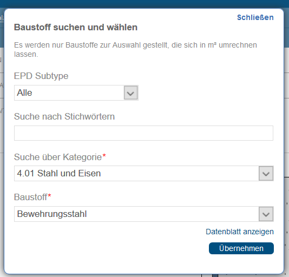Click the dark blue header bar above the dialog
Viewport: 289px width, 277px height.
144,4
